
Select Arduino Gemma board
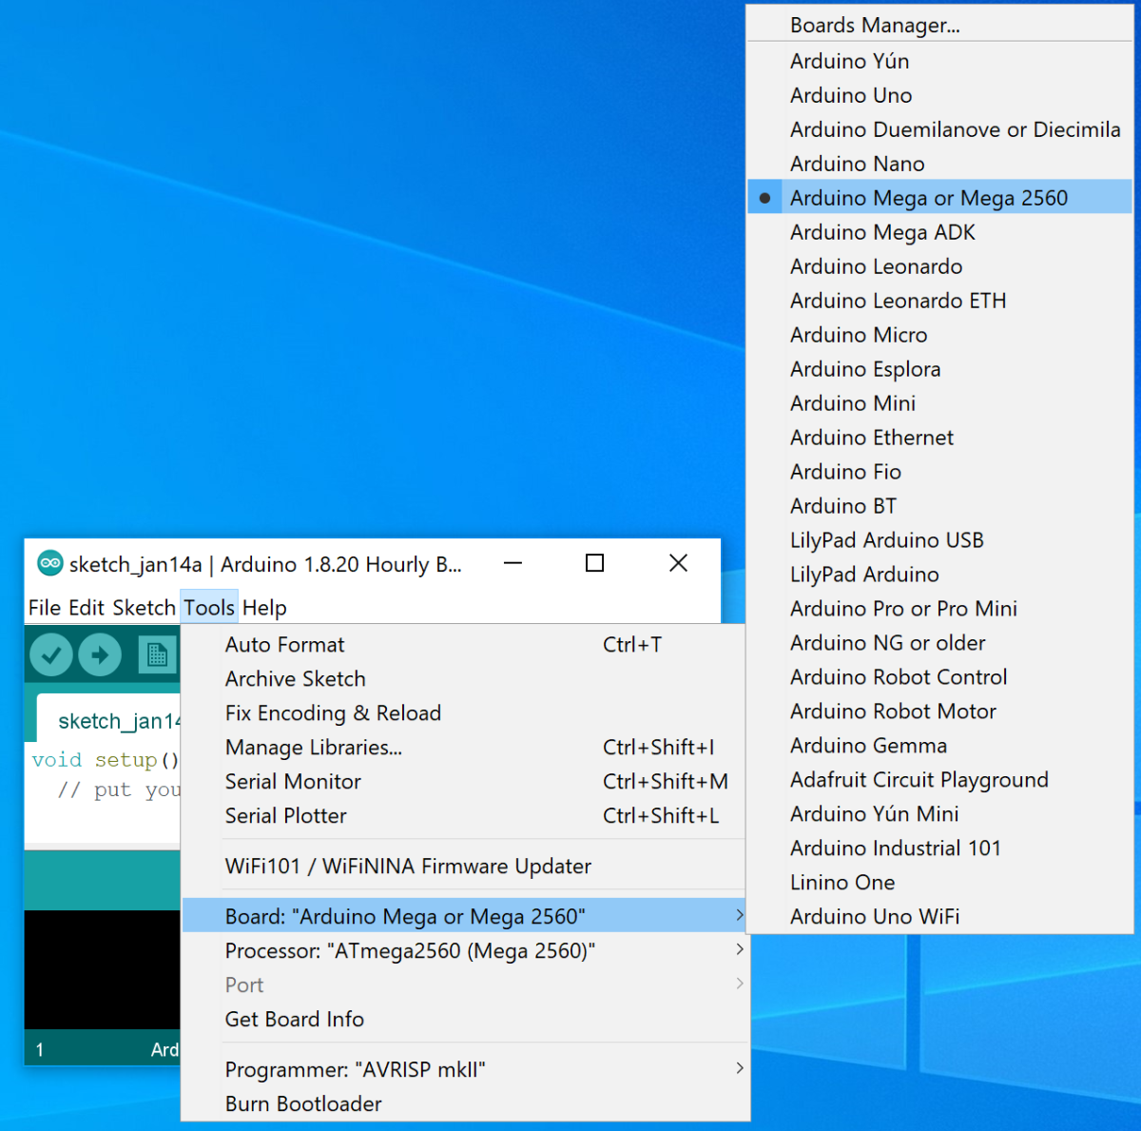tap(939, 746)
